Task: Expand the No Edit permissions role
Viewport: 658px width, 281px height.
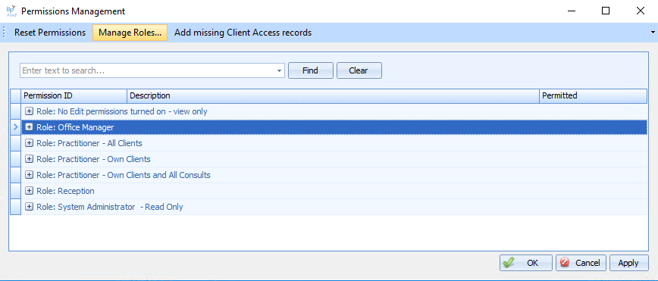Action: (29, 111)
